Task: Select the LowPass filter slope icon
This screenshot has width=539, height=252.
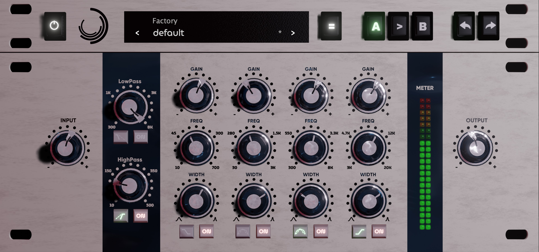Action: click(x=121, y=137)
